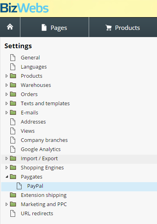Viewport: 157px width, 224px height.
Task: Click the Products tab cart icon
Action: (x=109, y=28)
